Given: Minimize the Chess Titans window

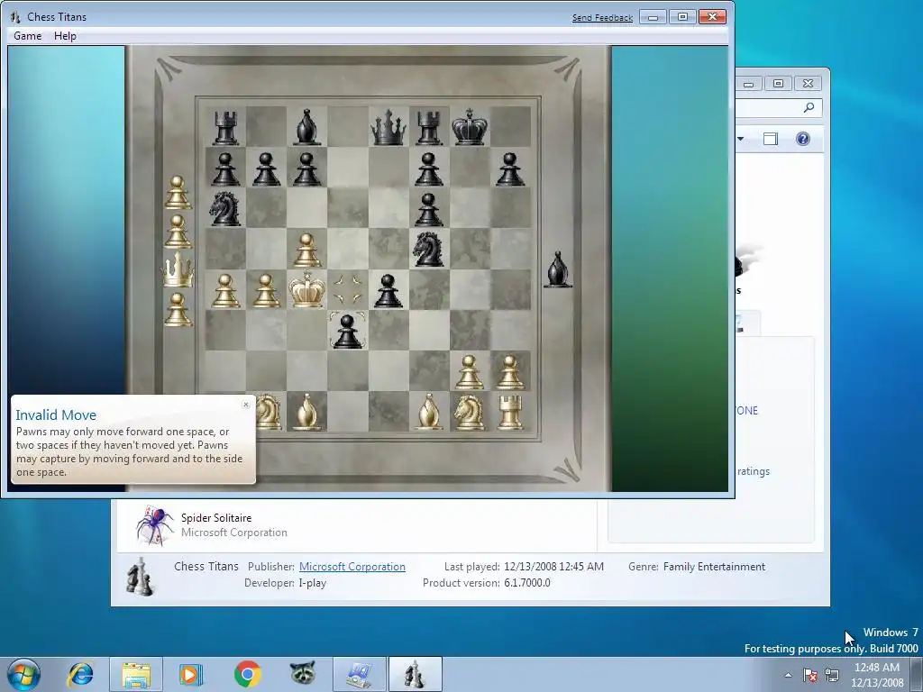Looking at the screenshot, I should (653, 17).
